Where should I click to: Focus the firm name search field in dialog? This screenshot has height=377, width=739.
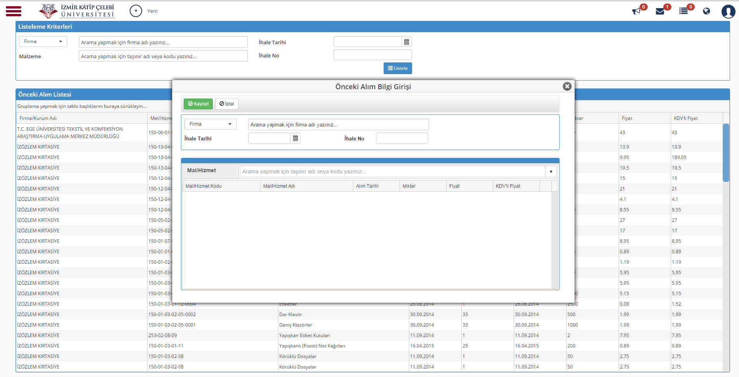[x=339, y=125]
